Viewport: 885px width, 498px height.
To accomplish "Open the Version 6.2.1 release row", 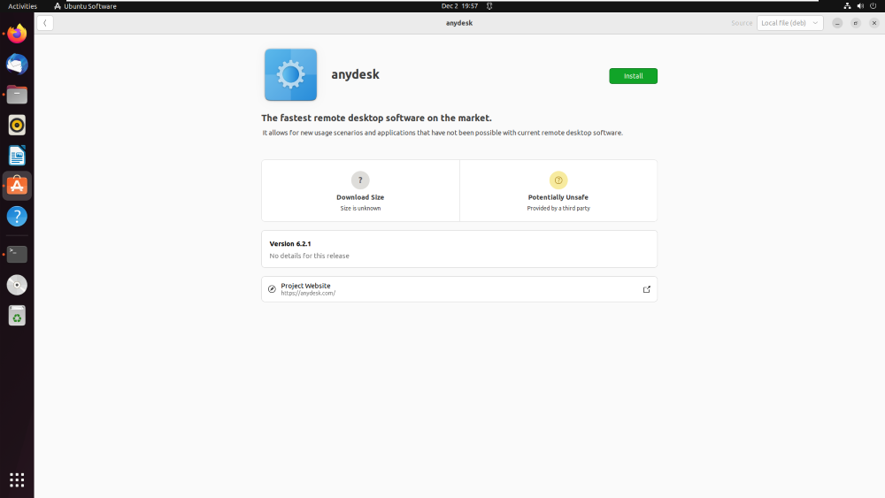I will (x=459, y=249).
